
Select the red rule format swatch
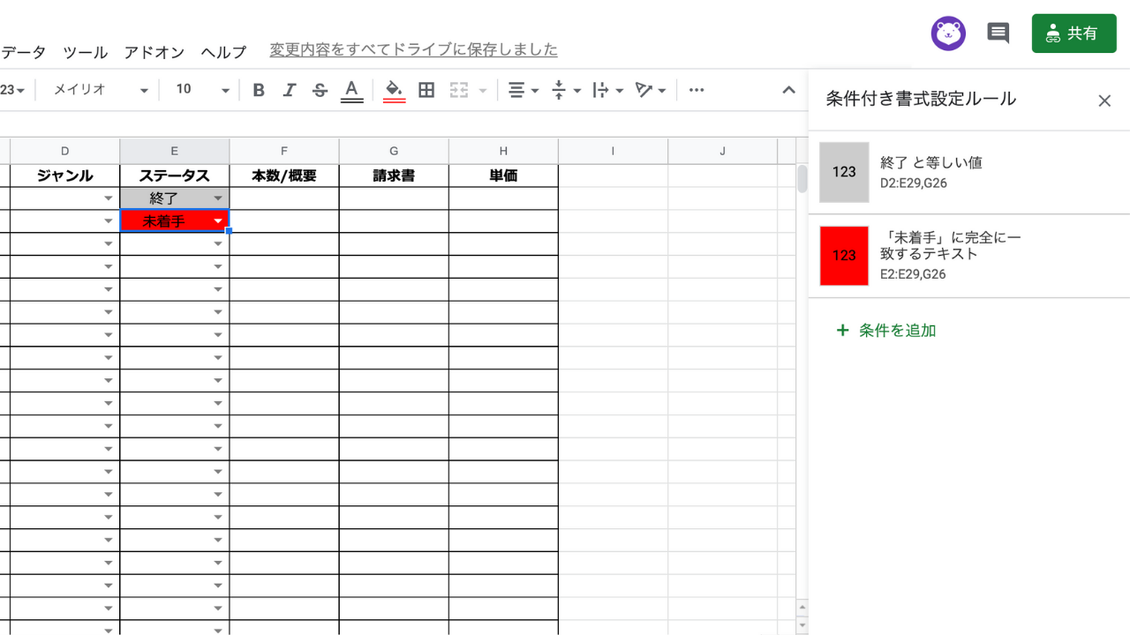click(x=844, y=256)
